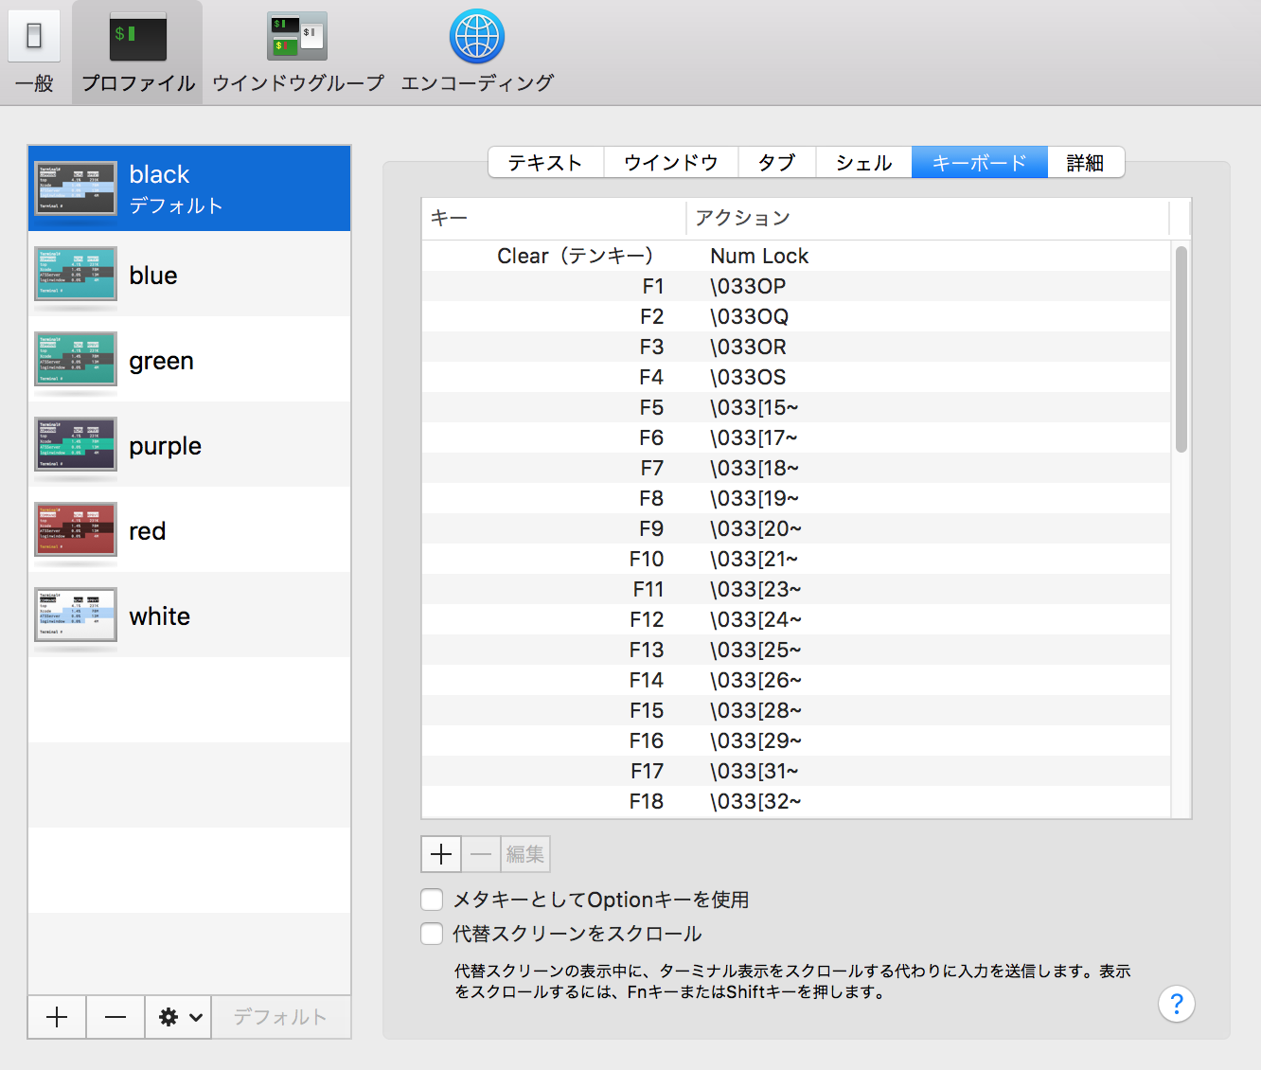
Task: Switch to the ウインドウ tab
Action: tap(671, 163)
